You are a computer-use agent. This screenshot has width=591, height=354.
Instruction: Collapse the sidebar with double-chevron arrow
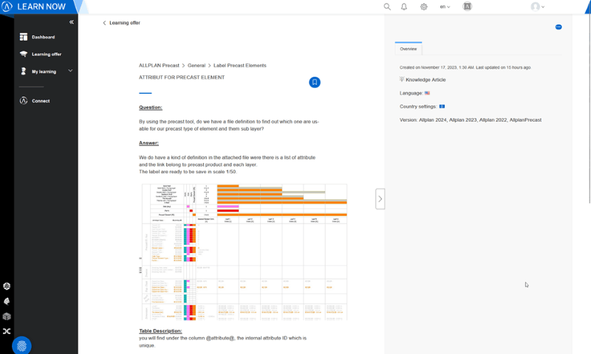pos(71,22)
